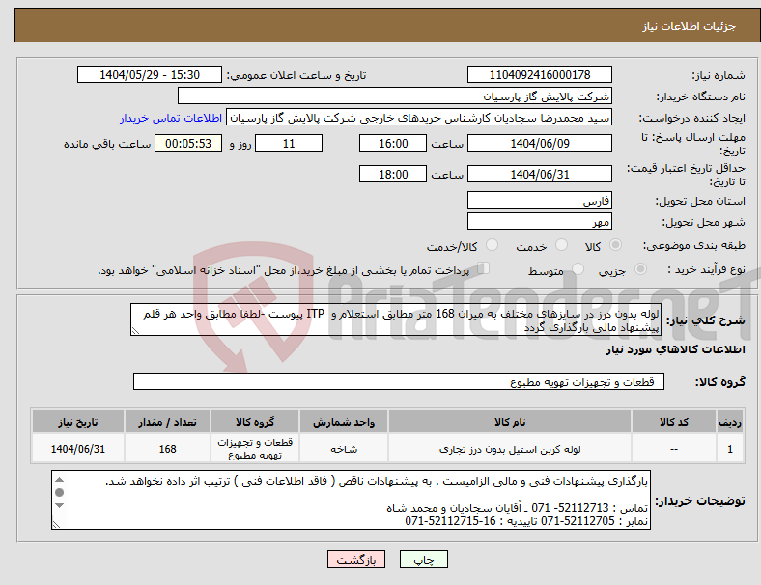Click the need number field 1104092416000178
This screenshot has height=585, width=761.
tap(539, 74)
